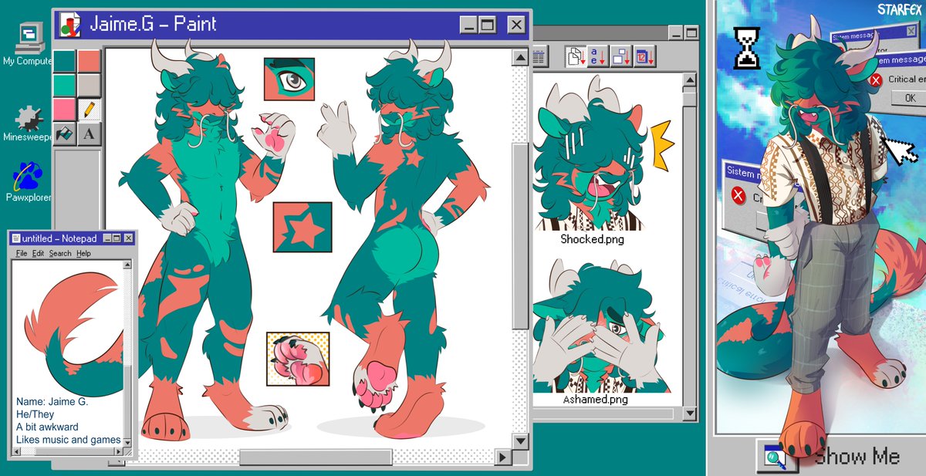The image size is (926, 476).
Task: Maximize the image viewer window
Action: click(691, 32)
